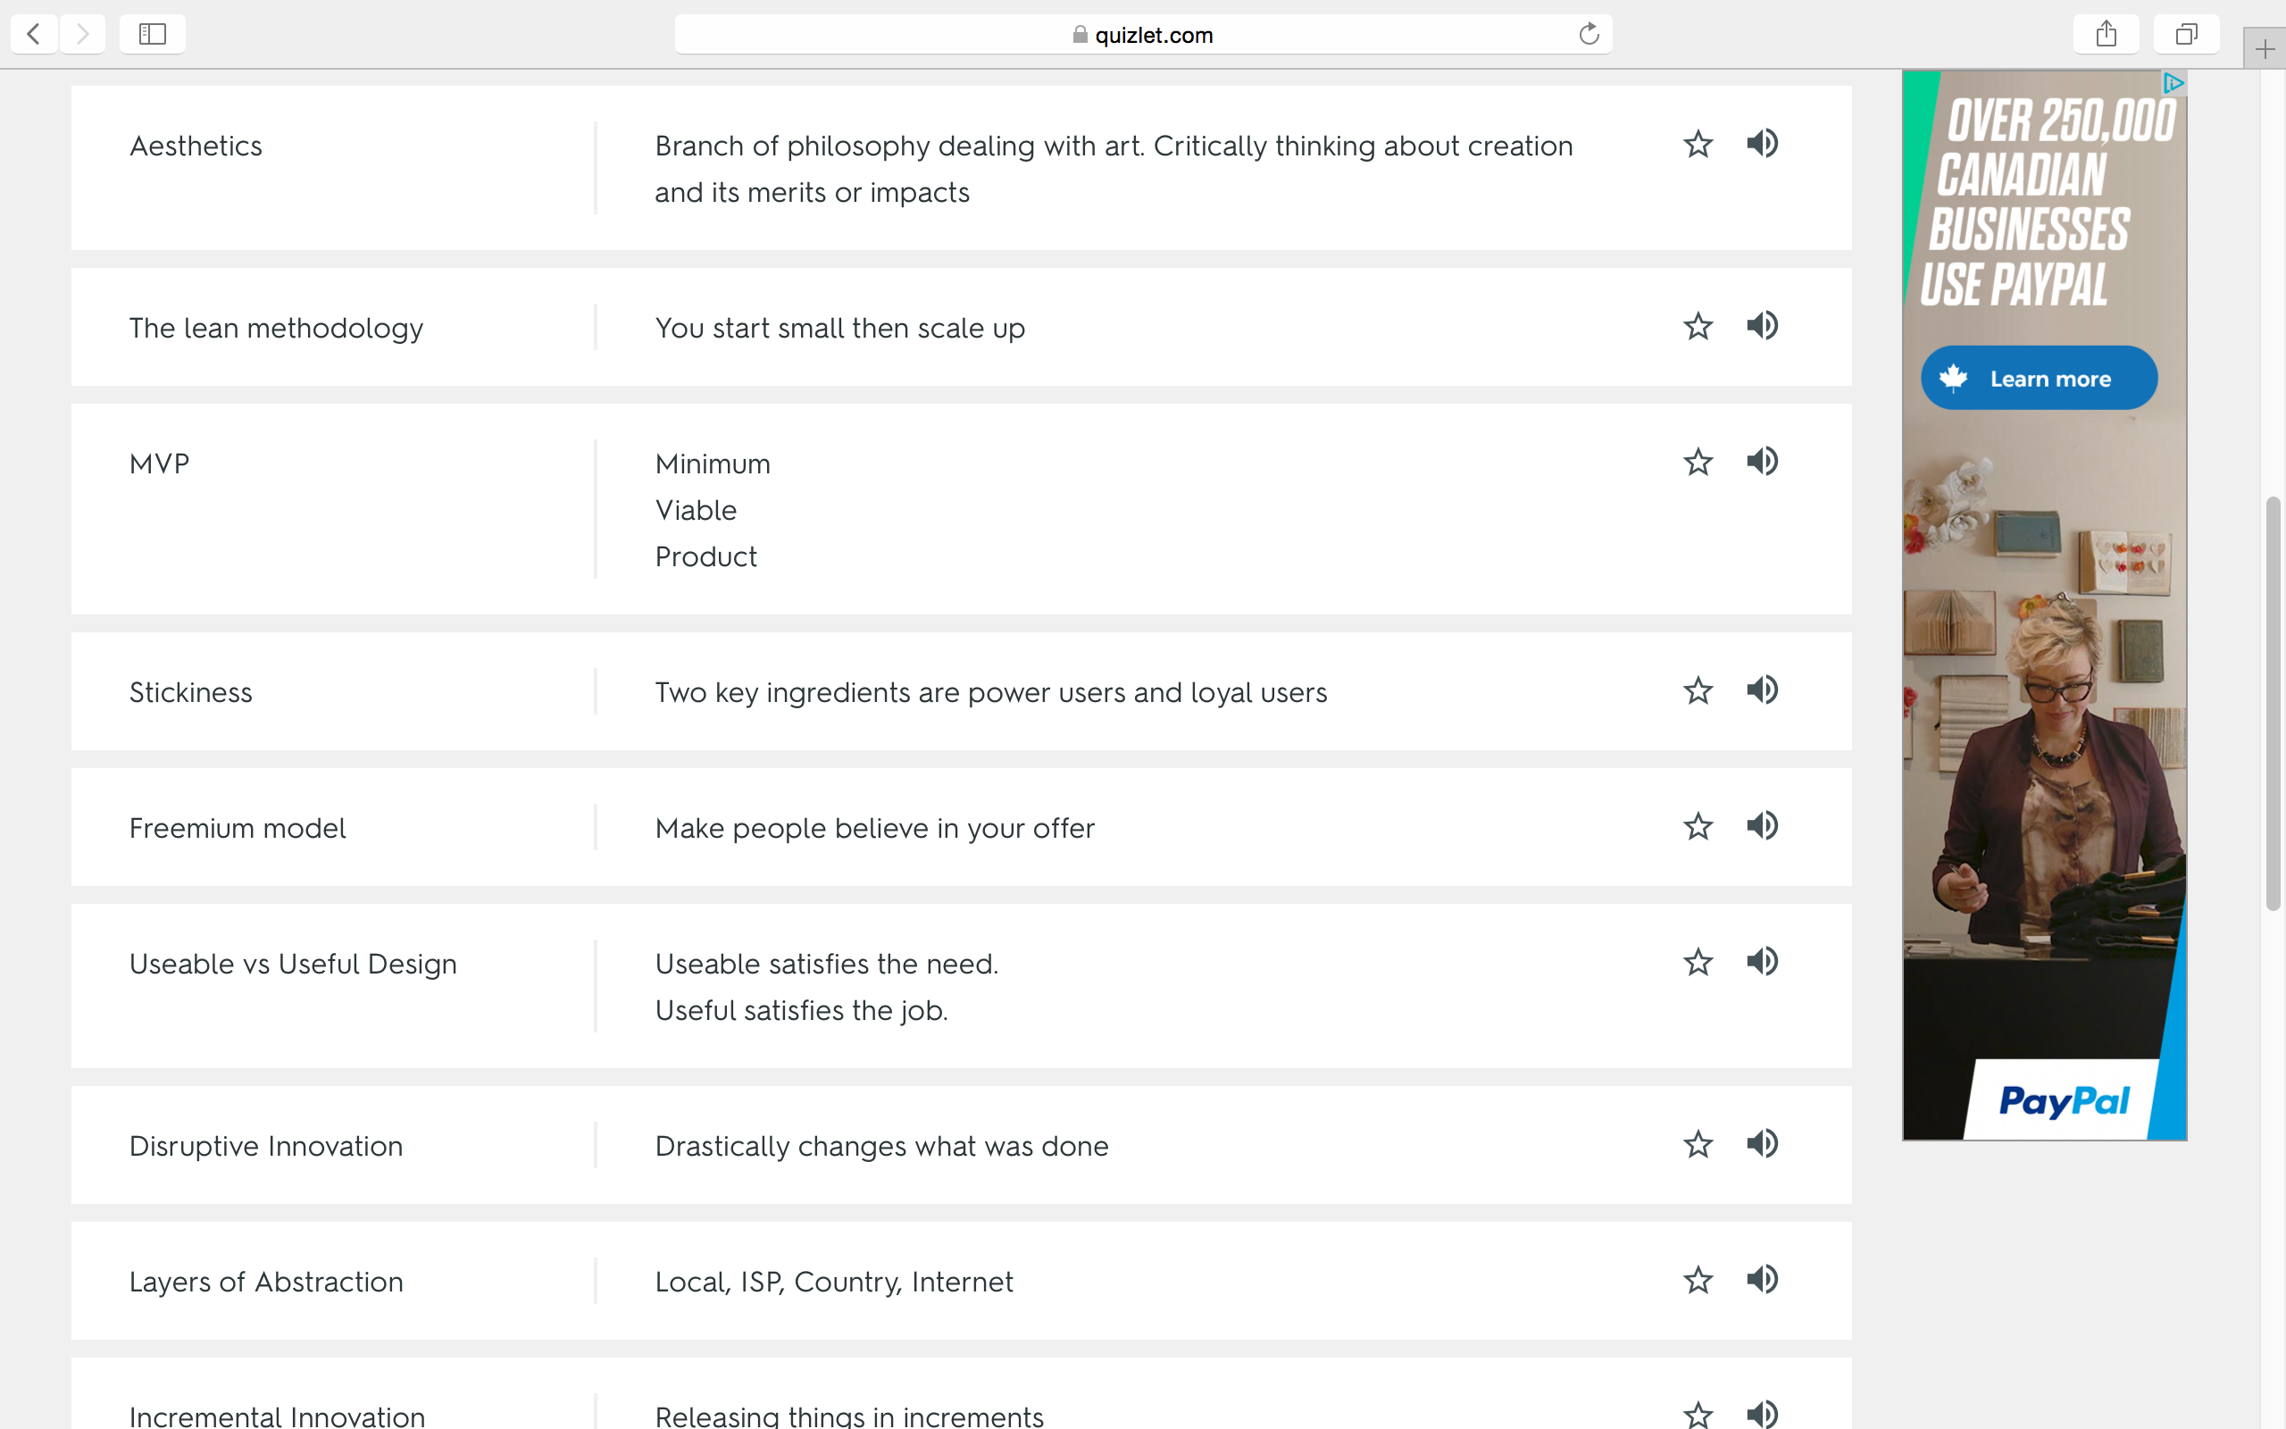Click definition 'Local, ISP, Country, Internet'
This screenshot has height=1429, width=2286.
[834, 1282]
